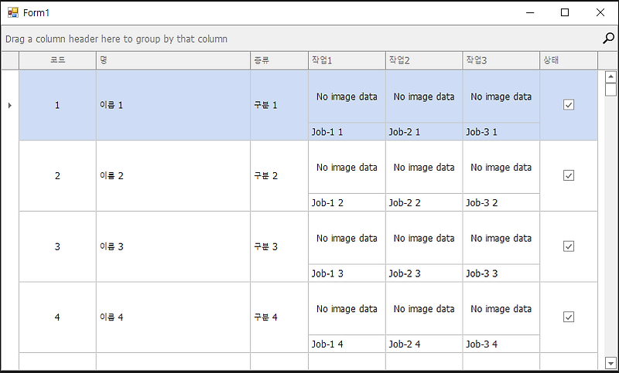Click the scrollbar up arrow
The image size is (619, 373).
[x=610, y=76]
